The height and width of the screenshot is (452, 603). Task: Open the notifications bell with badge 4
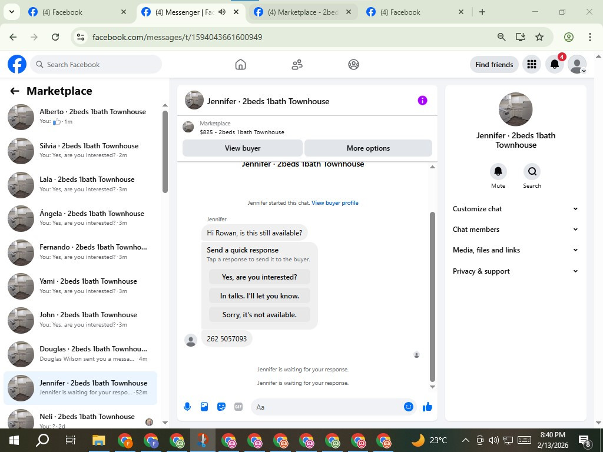click(555, 65)
